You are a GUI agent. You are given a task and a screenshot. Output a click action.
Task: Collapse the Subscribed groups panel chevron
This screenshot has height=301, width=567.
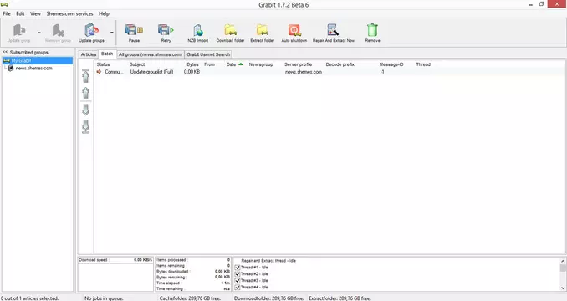[x=5, y=52]
